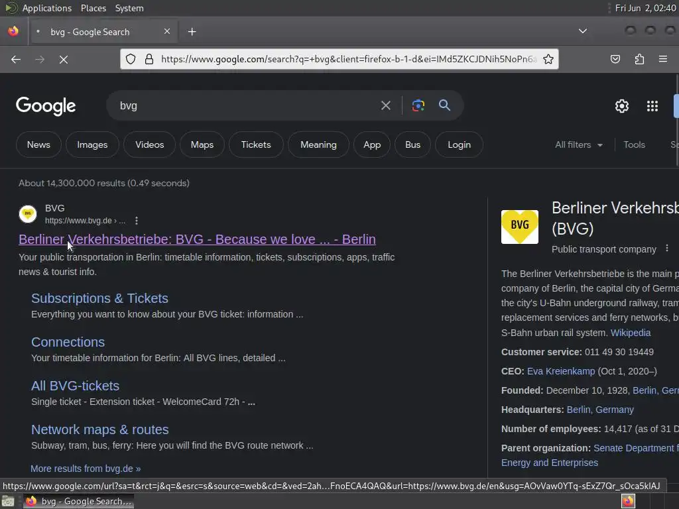The width and height of the screenshot is (679, 509).
Task: Open the Google apps grid
Action: tap(652, 106)
